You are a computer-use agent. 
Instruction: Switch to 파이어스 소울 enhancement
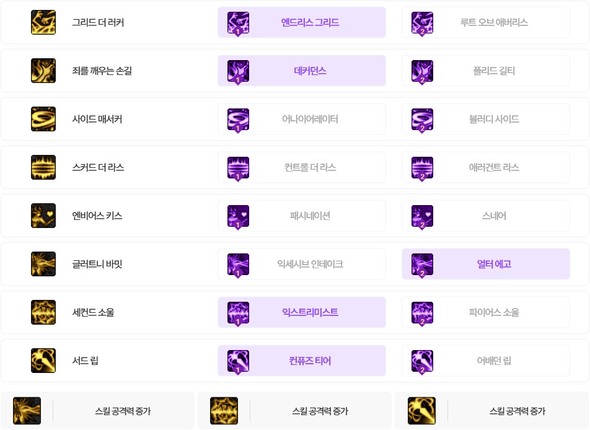pos(486,312)
